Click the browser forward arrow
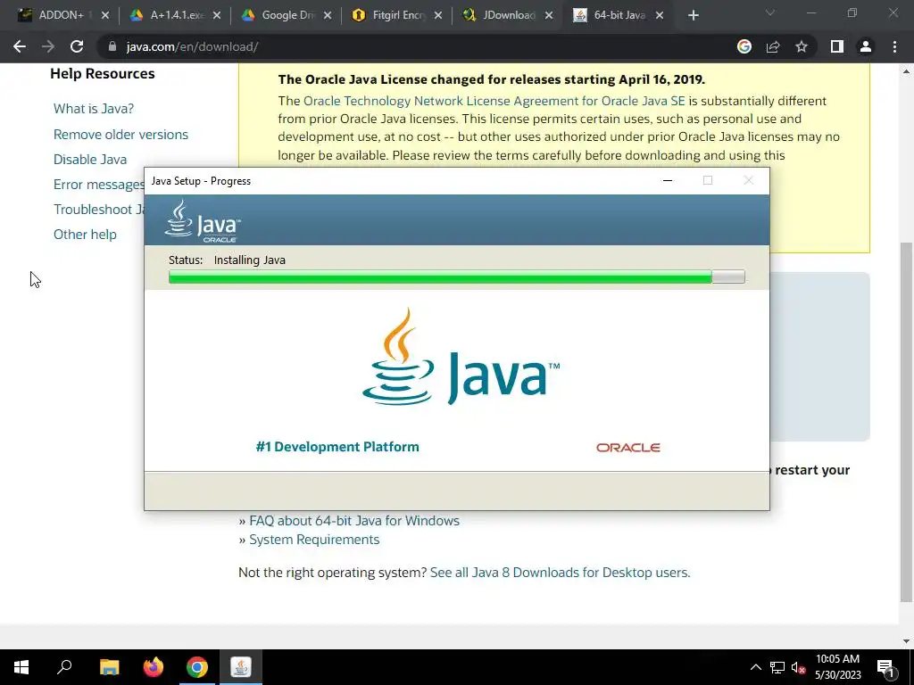The width and height of the screenshot is (914, 685). coord(48,46)
